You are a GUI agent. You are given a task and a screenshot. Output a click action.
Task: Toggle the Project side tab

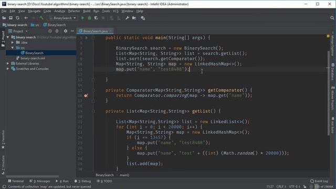(3, 39)
